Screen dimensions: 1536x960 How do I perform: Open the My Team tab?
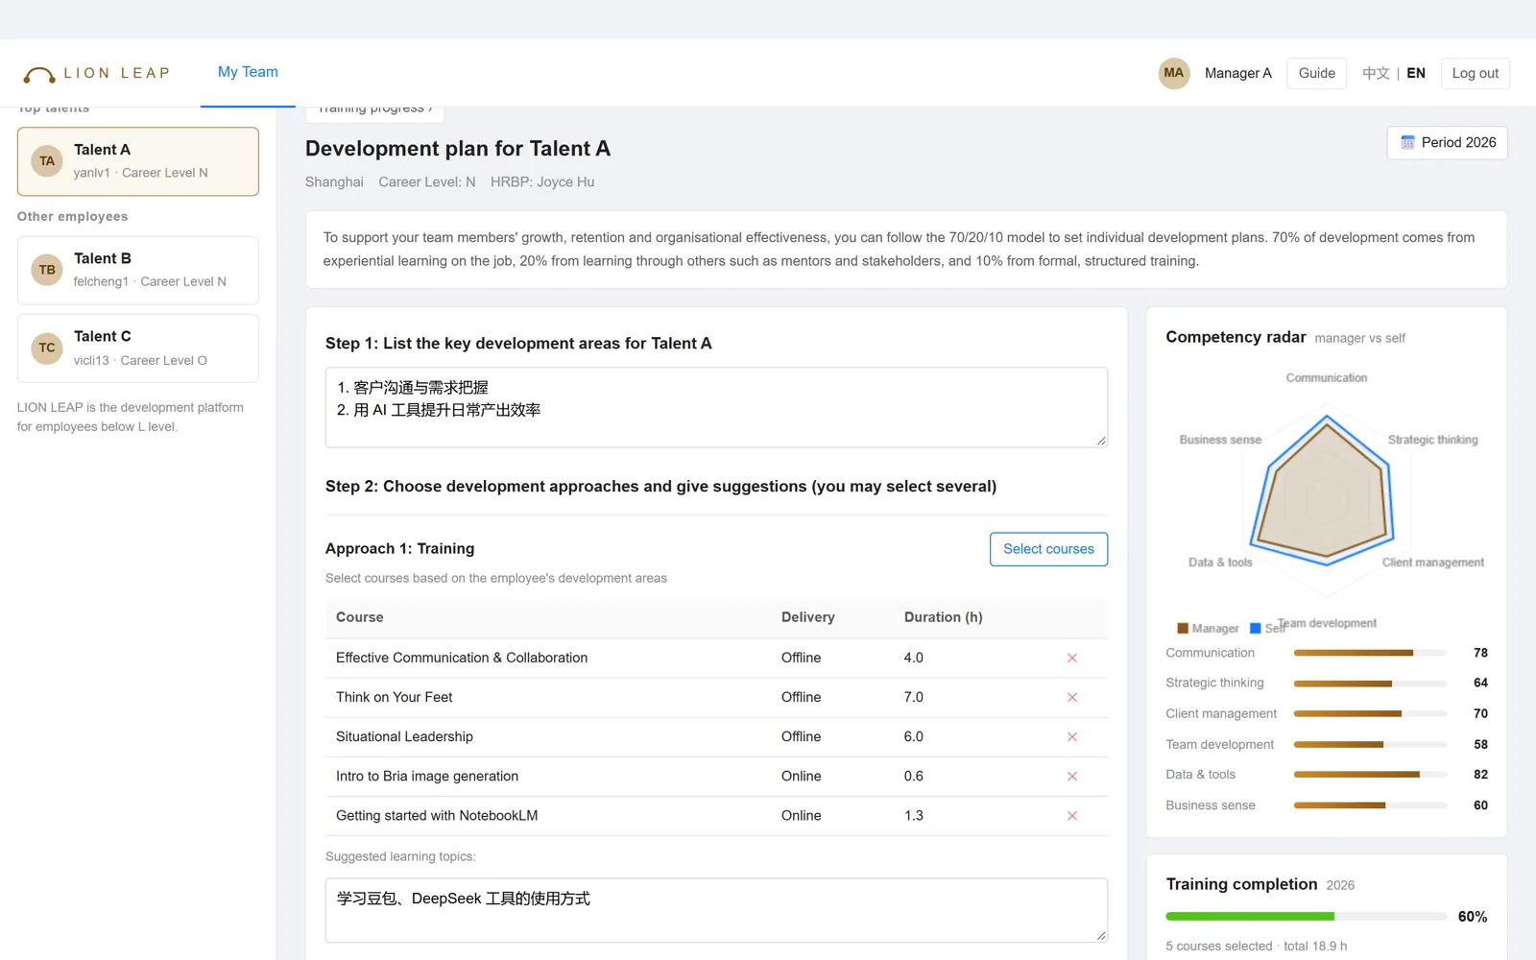pyautogui.click(x=248, y=72)
